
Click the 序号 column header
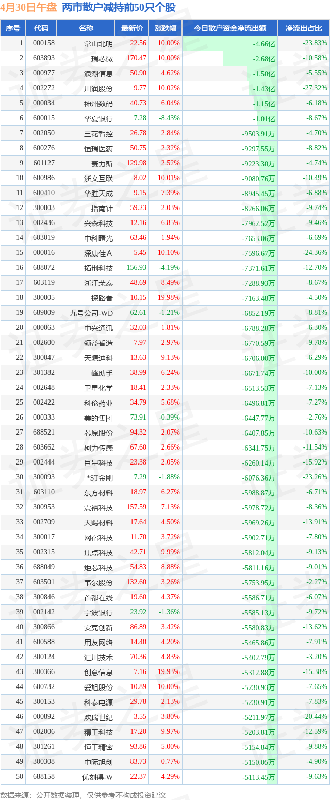pos(13,28)
